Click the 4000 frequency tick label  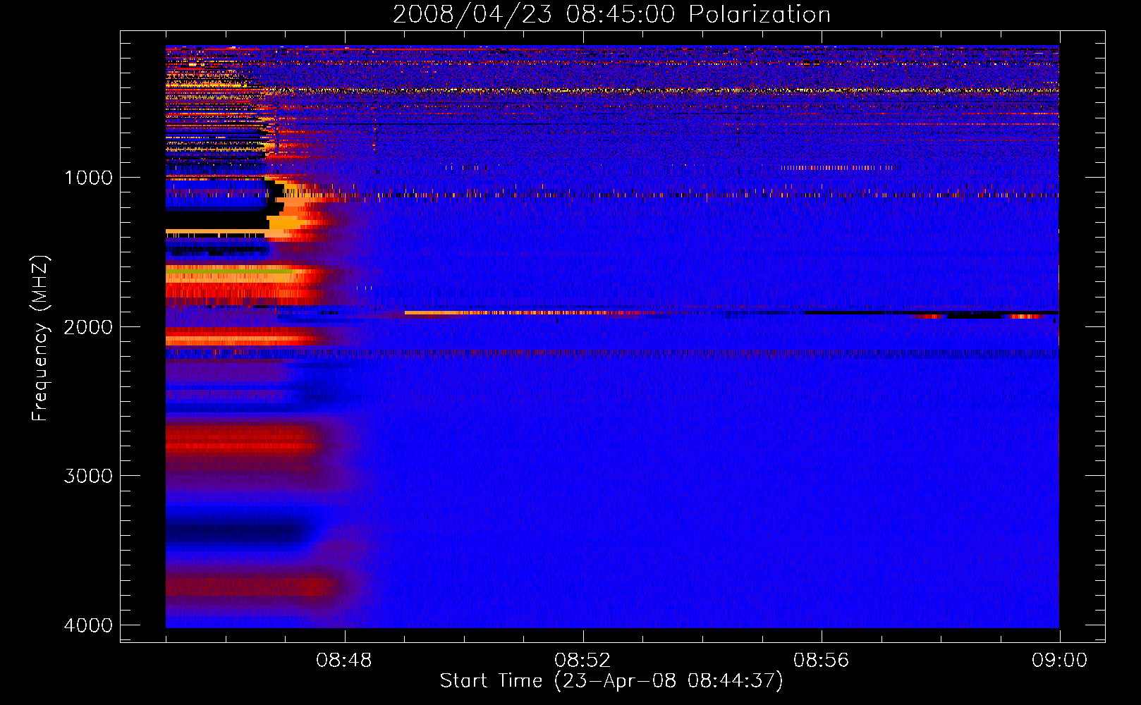click(88, 625)
